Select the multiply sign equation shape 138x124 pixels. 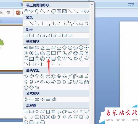(x=37, y=99)
